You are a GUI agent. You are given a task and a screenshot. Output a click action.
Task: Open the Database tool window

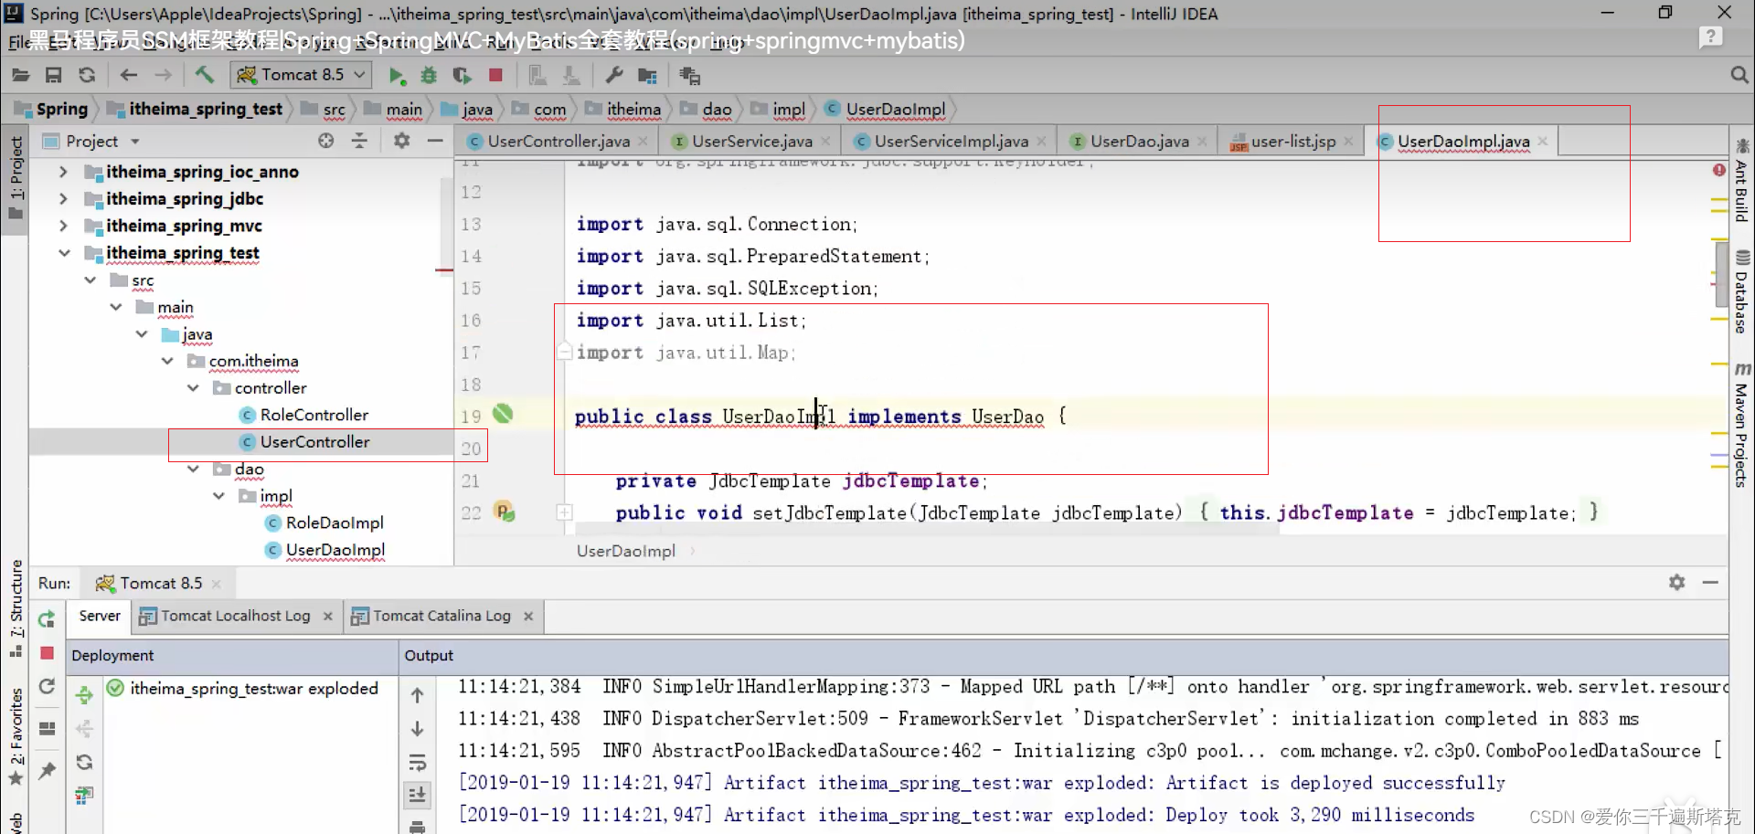tap(1742, 292)
